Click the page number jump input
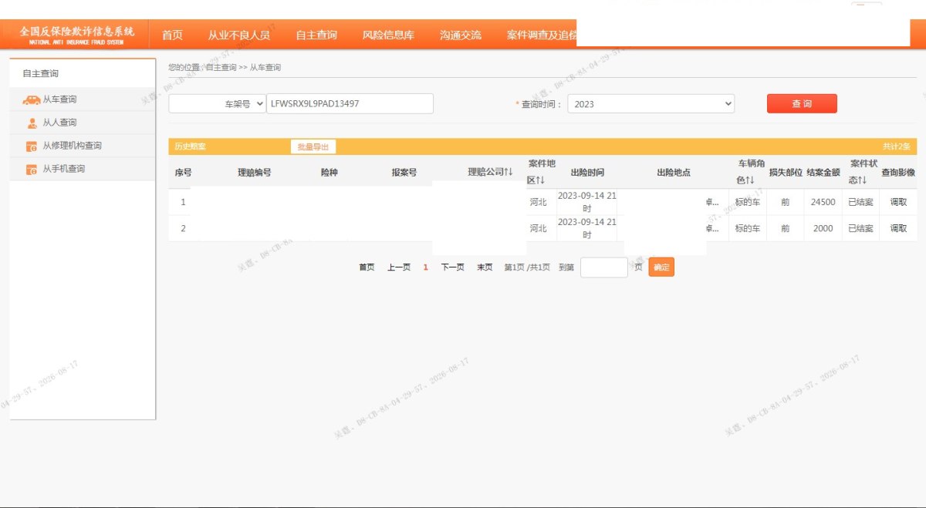 pos(604,267)
